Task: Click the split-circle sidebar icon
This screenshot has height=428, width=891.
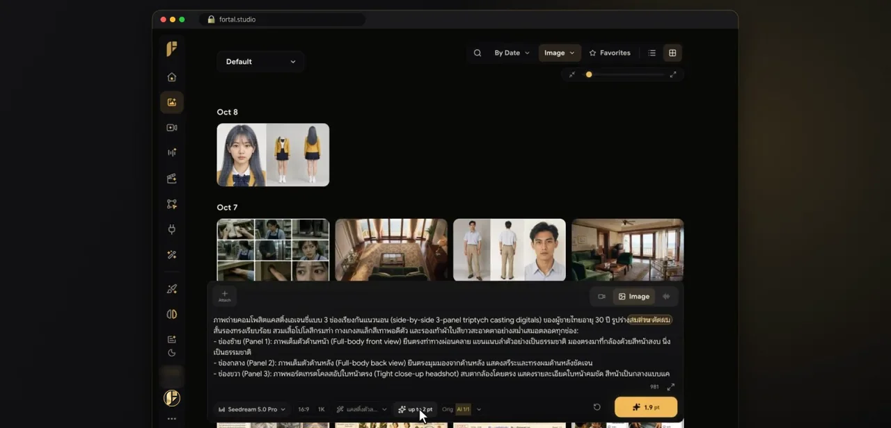Action: (x=172, y=314)
